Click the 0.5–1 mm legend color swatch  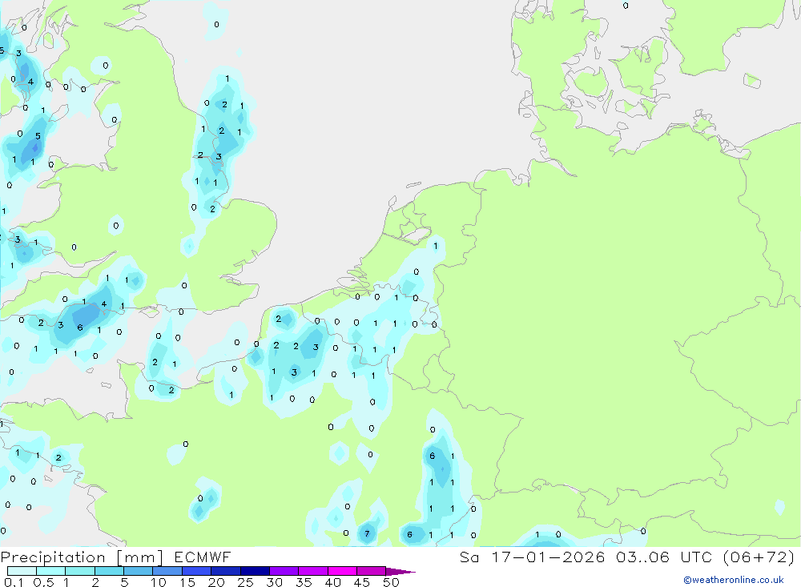pos(50,571)
